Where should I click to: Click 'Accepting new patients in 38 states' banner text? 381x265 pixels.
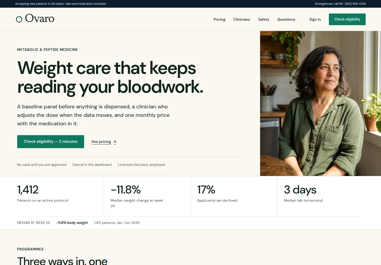(x=39, y=4)
